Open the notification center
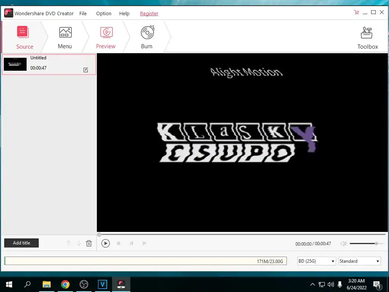This screenshot has height=292, width=389. point(377,285)
